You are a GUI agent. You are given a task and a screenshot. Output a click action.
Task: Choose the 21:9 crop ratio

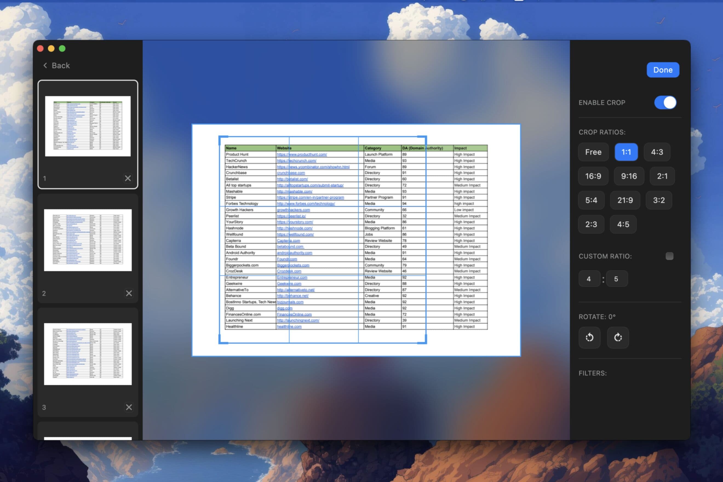click(x=625, y=200)
